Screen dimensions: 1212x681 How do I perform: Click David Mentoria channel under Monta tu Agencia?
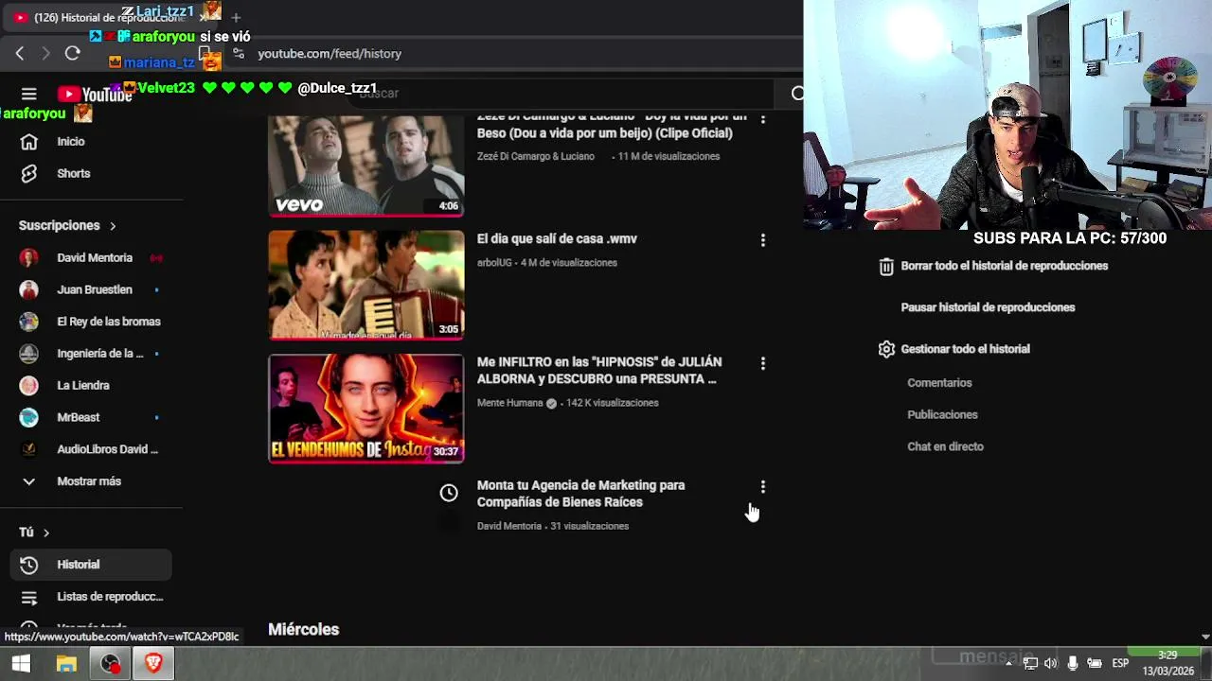click(x=509, y=526)
